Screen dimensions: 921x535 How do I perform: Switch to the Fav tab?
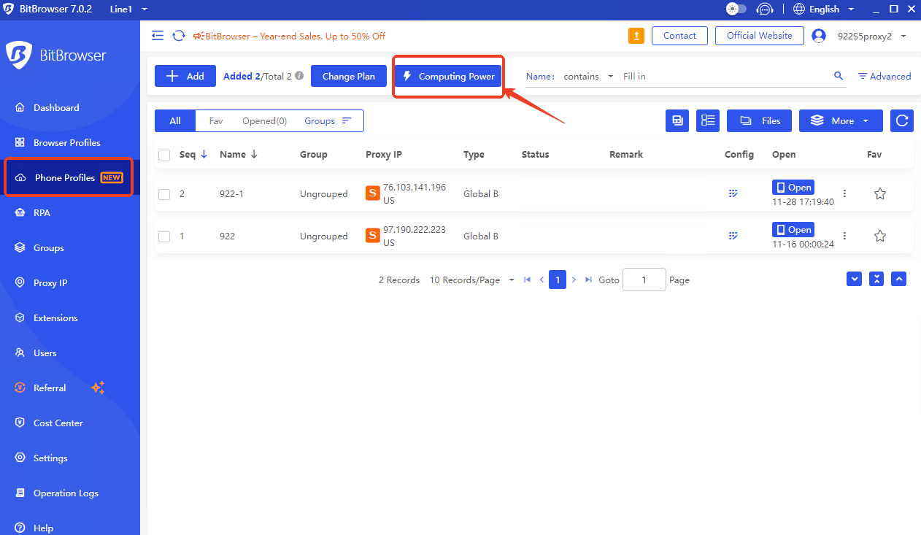pyautogui.click(x=216, y=121)
